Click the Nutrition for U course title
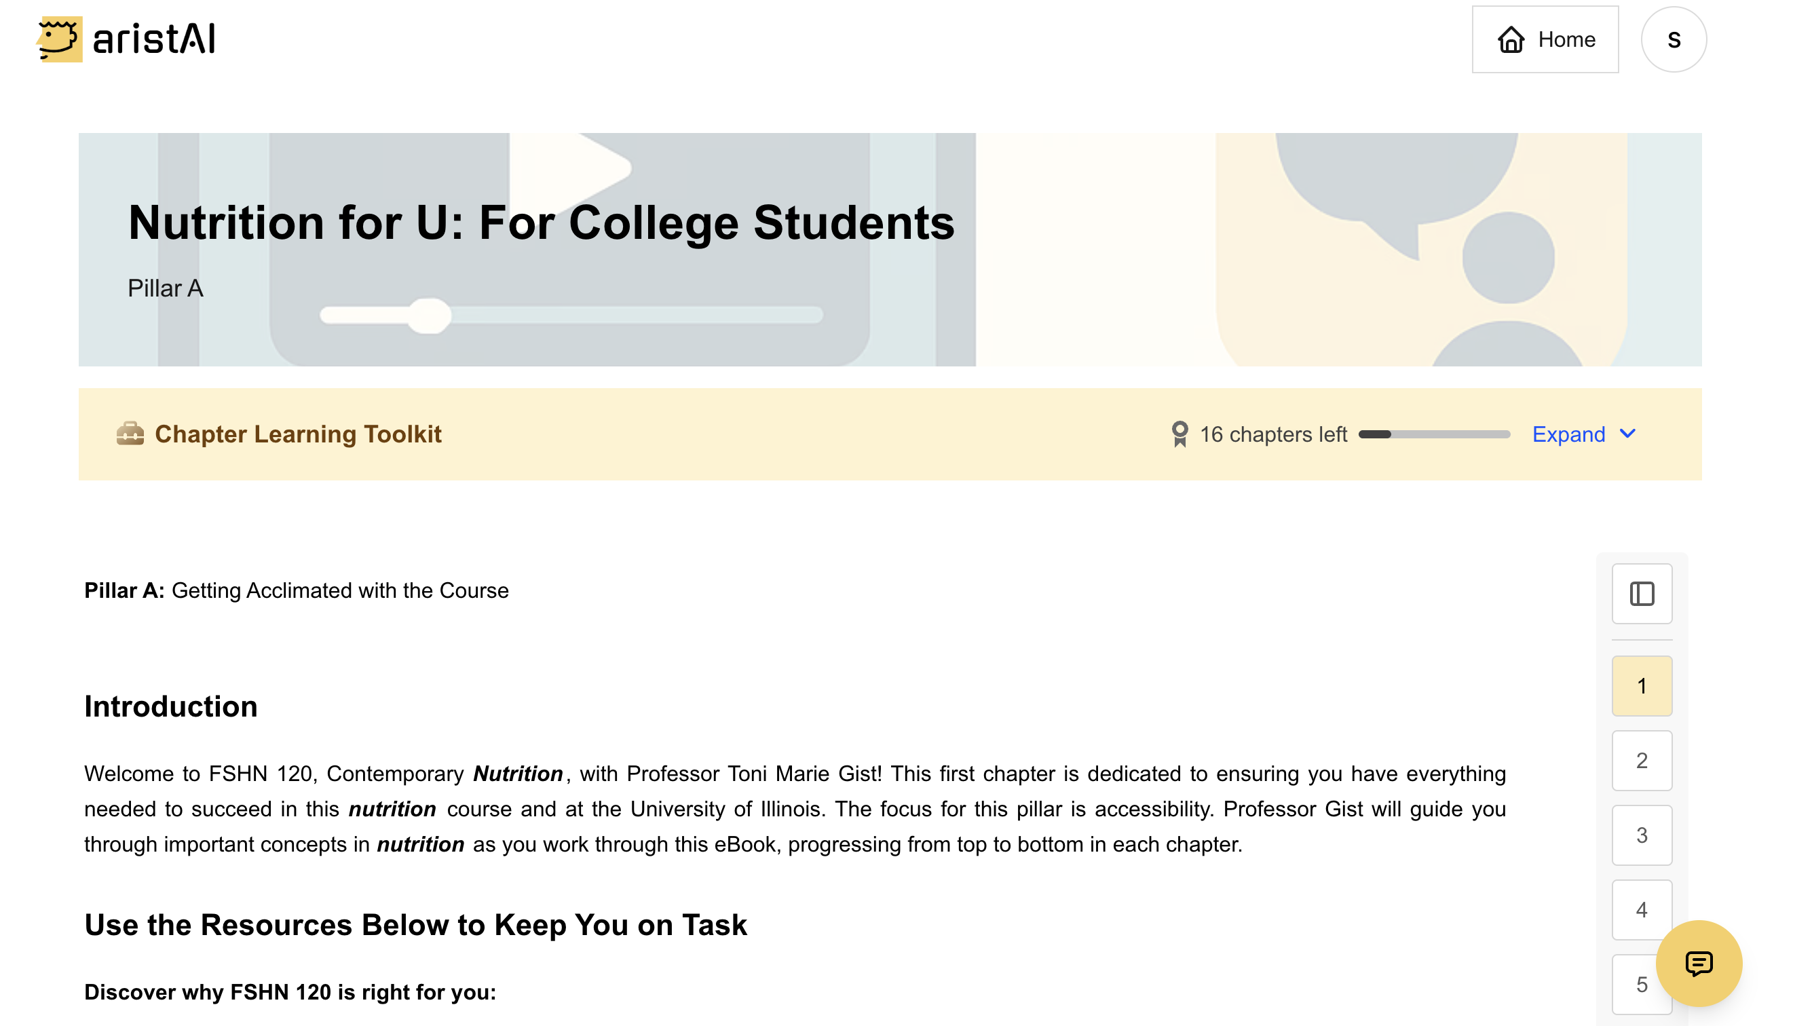 tap(541, 223)
